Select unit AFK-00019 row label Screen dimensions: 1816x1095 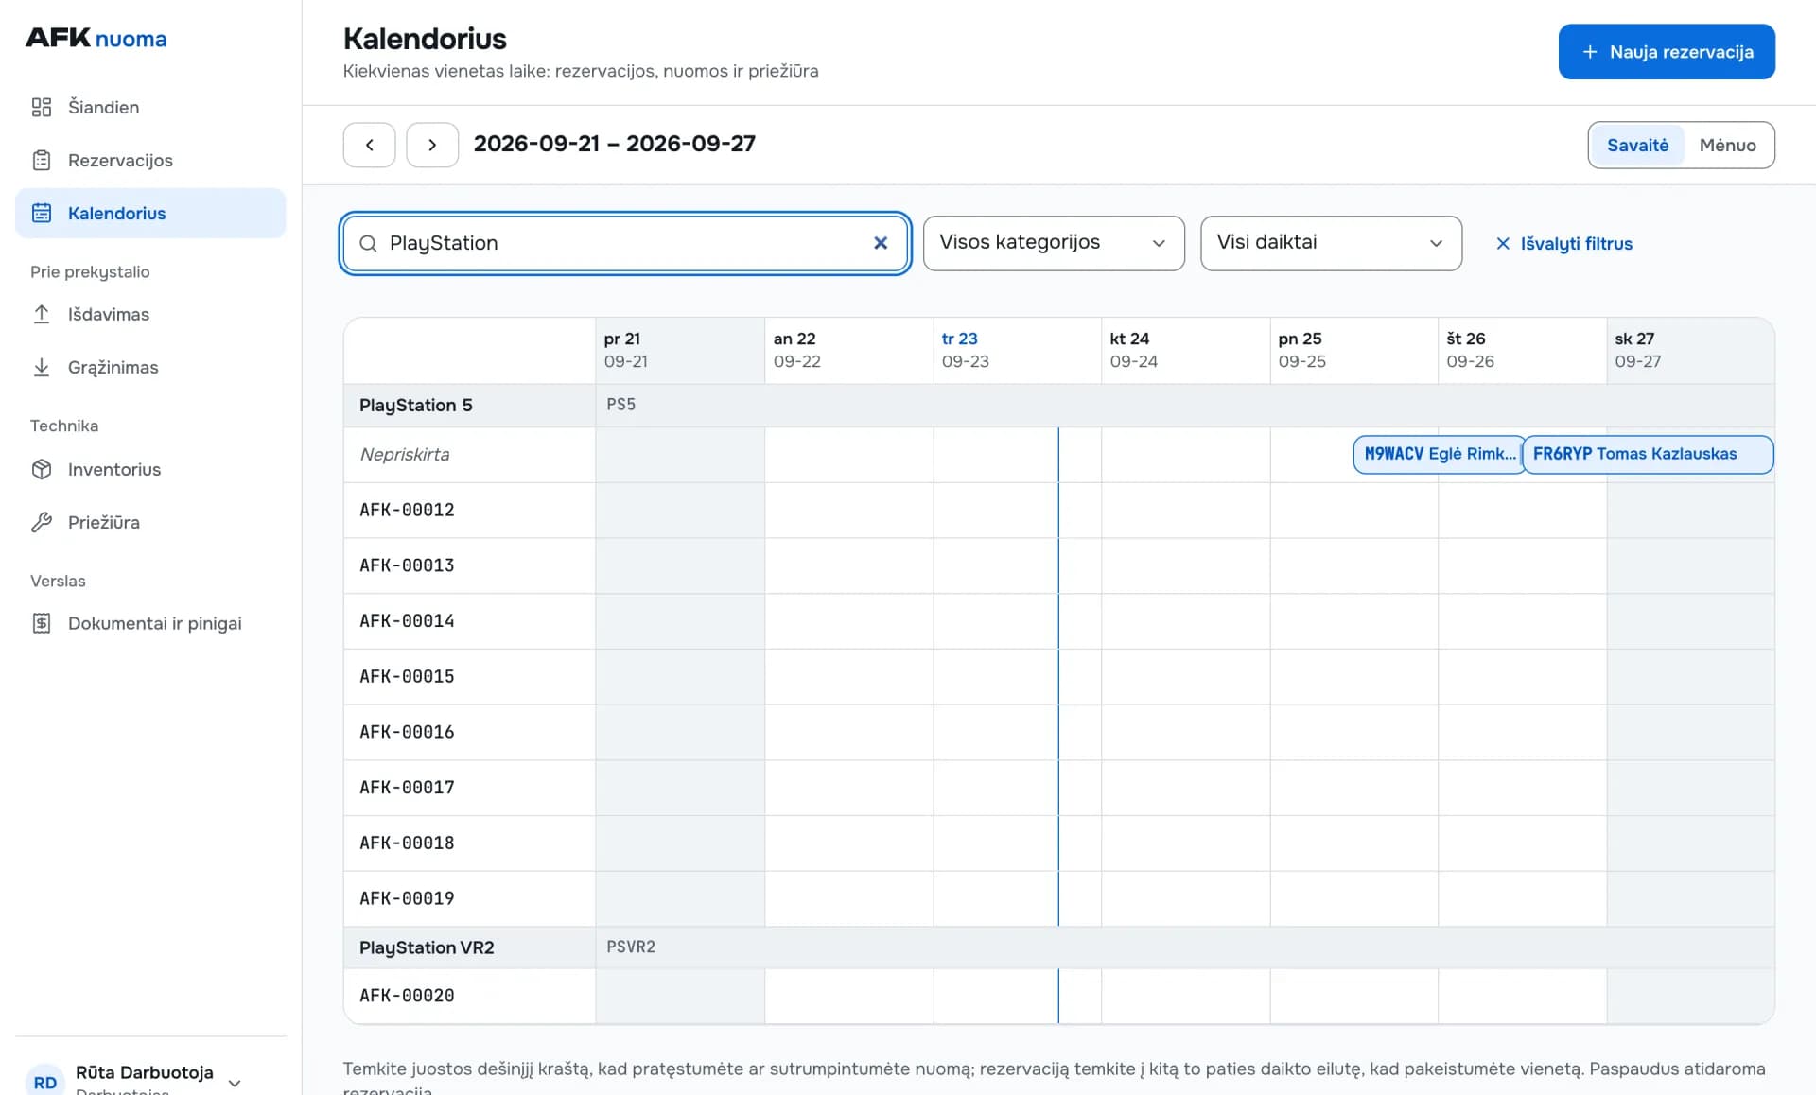tap(407, 898)
